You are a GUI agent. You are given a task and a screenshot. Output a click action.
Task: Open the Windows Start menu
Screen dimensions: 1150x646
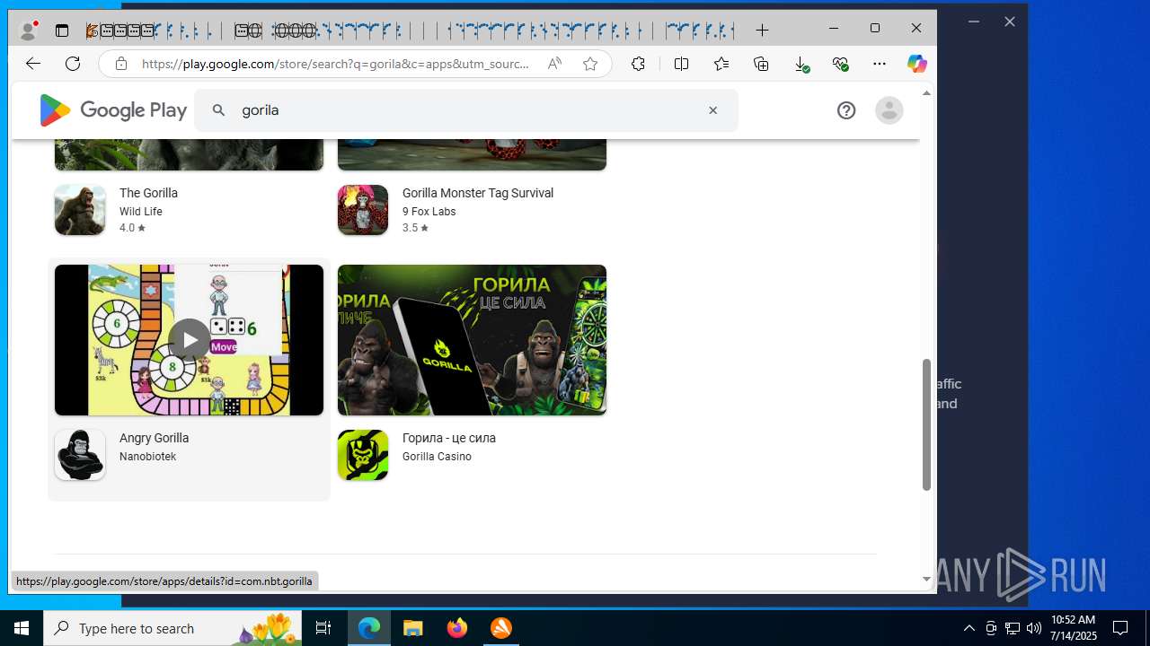click(x=22, y=628)
